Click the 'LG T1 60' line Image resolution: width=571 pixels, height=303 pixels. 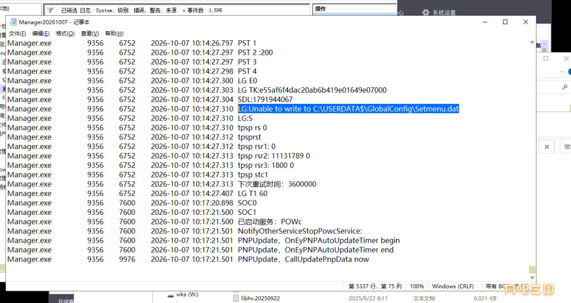(x=252, y=194)
